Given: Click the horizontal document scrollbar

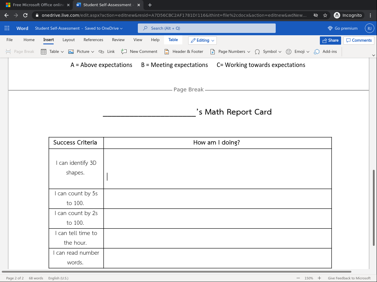Looking at the screenshot, I should pyautogui.click(x=177, y=272).
